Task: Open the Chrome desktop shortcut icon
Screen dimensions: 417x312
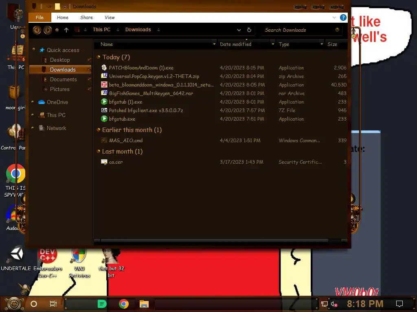Action: (15, 174)
